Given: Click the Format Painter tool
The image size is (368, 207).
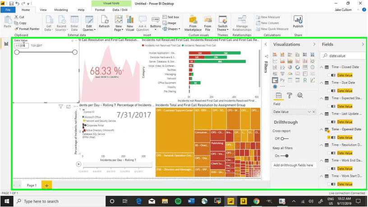Looking at the screenshot, I should 27,29.
